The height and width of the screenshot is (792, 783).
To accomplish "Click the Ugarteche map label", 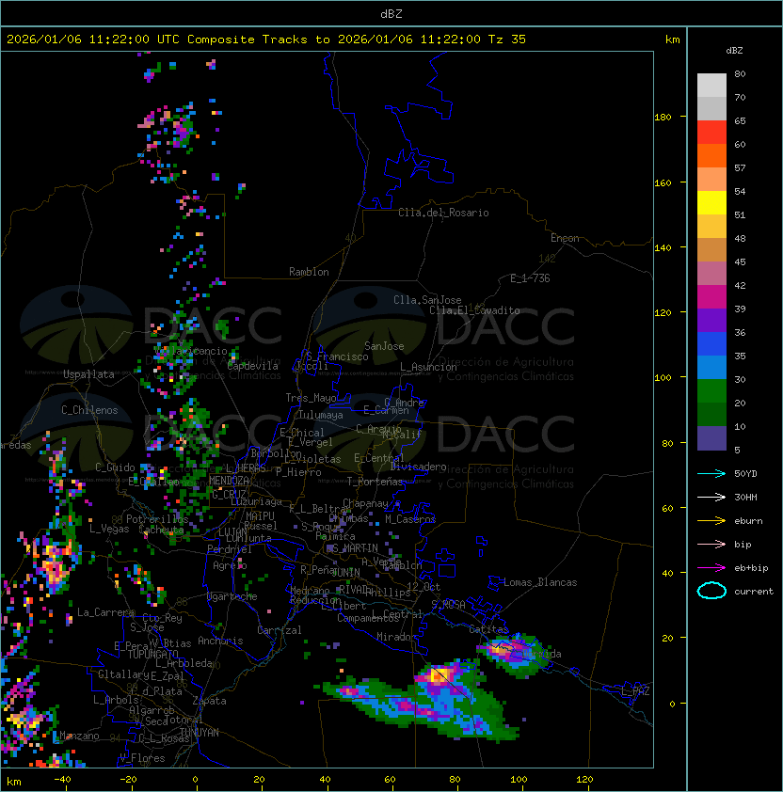I will coord(232,596).
